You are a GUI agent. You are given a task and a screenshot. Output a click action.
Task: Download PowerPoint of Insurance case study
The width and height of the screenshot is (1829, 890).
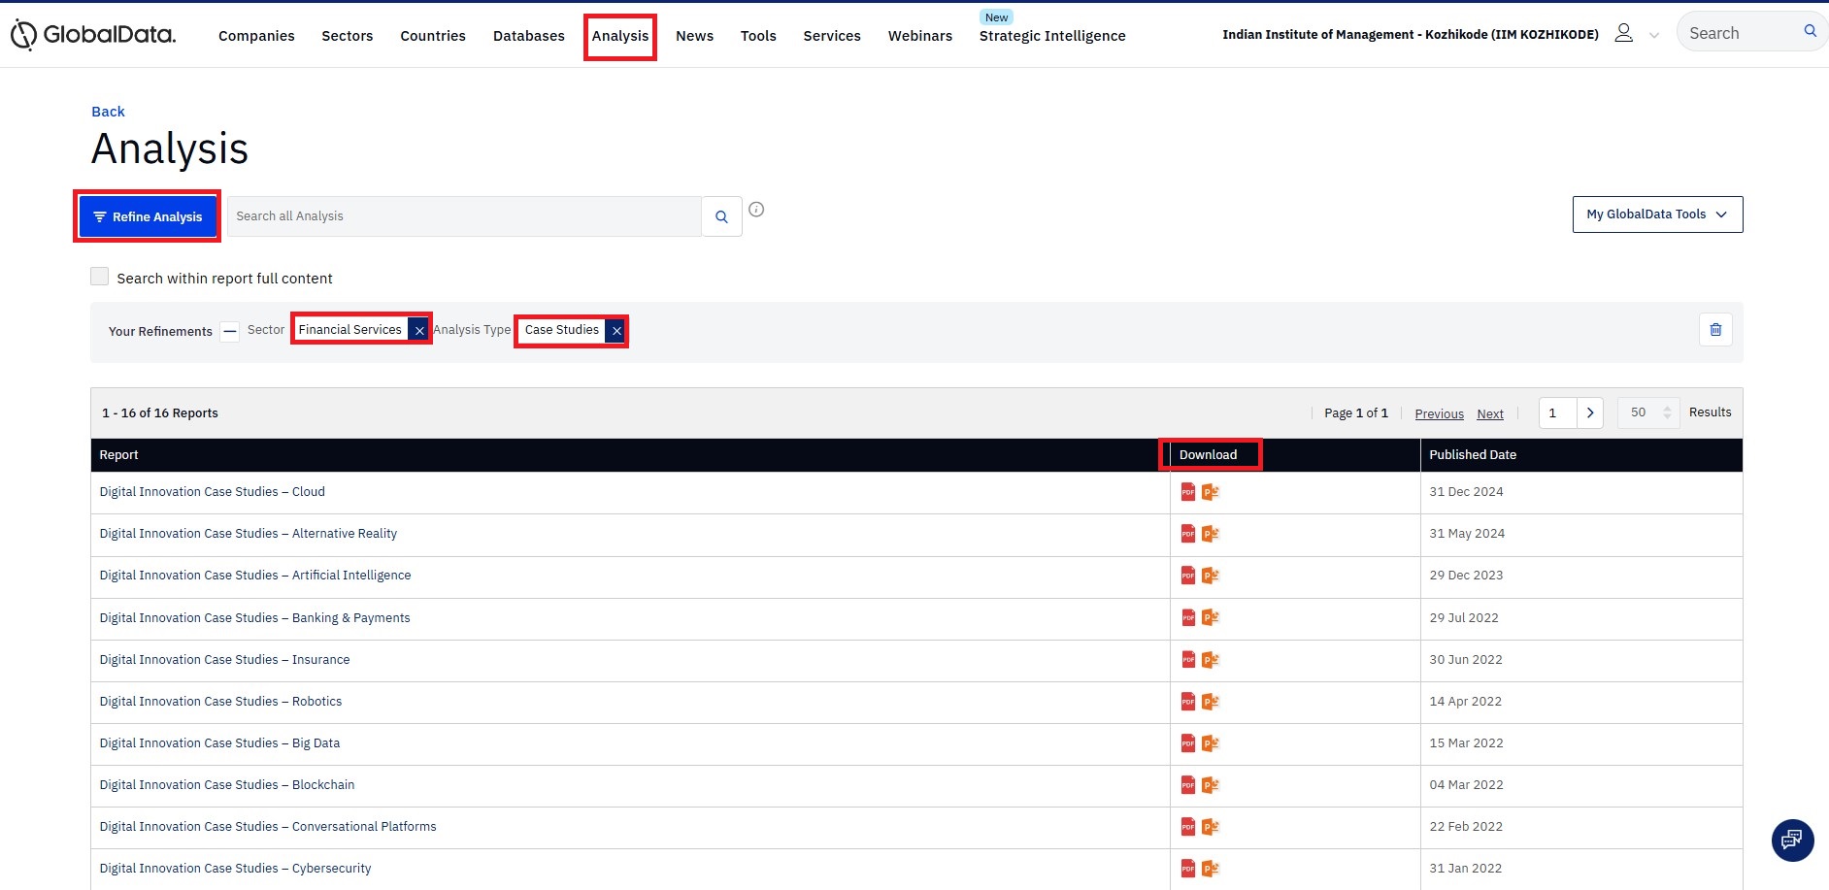pyautogui.click(x=1210, y=660)
